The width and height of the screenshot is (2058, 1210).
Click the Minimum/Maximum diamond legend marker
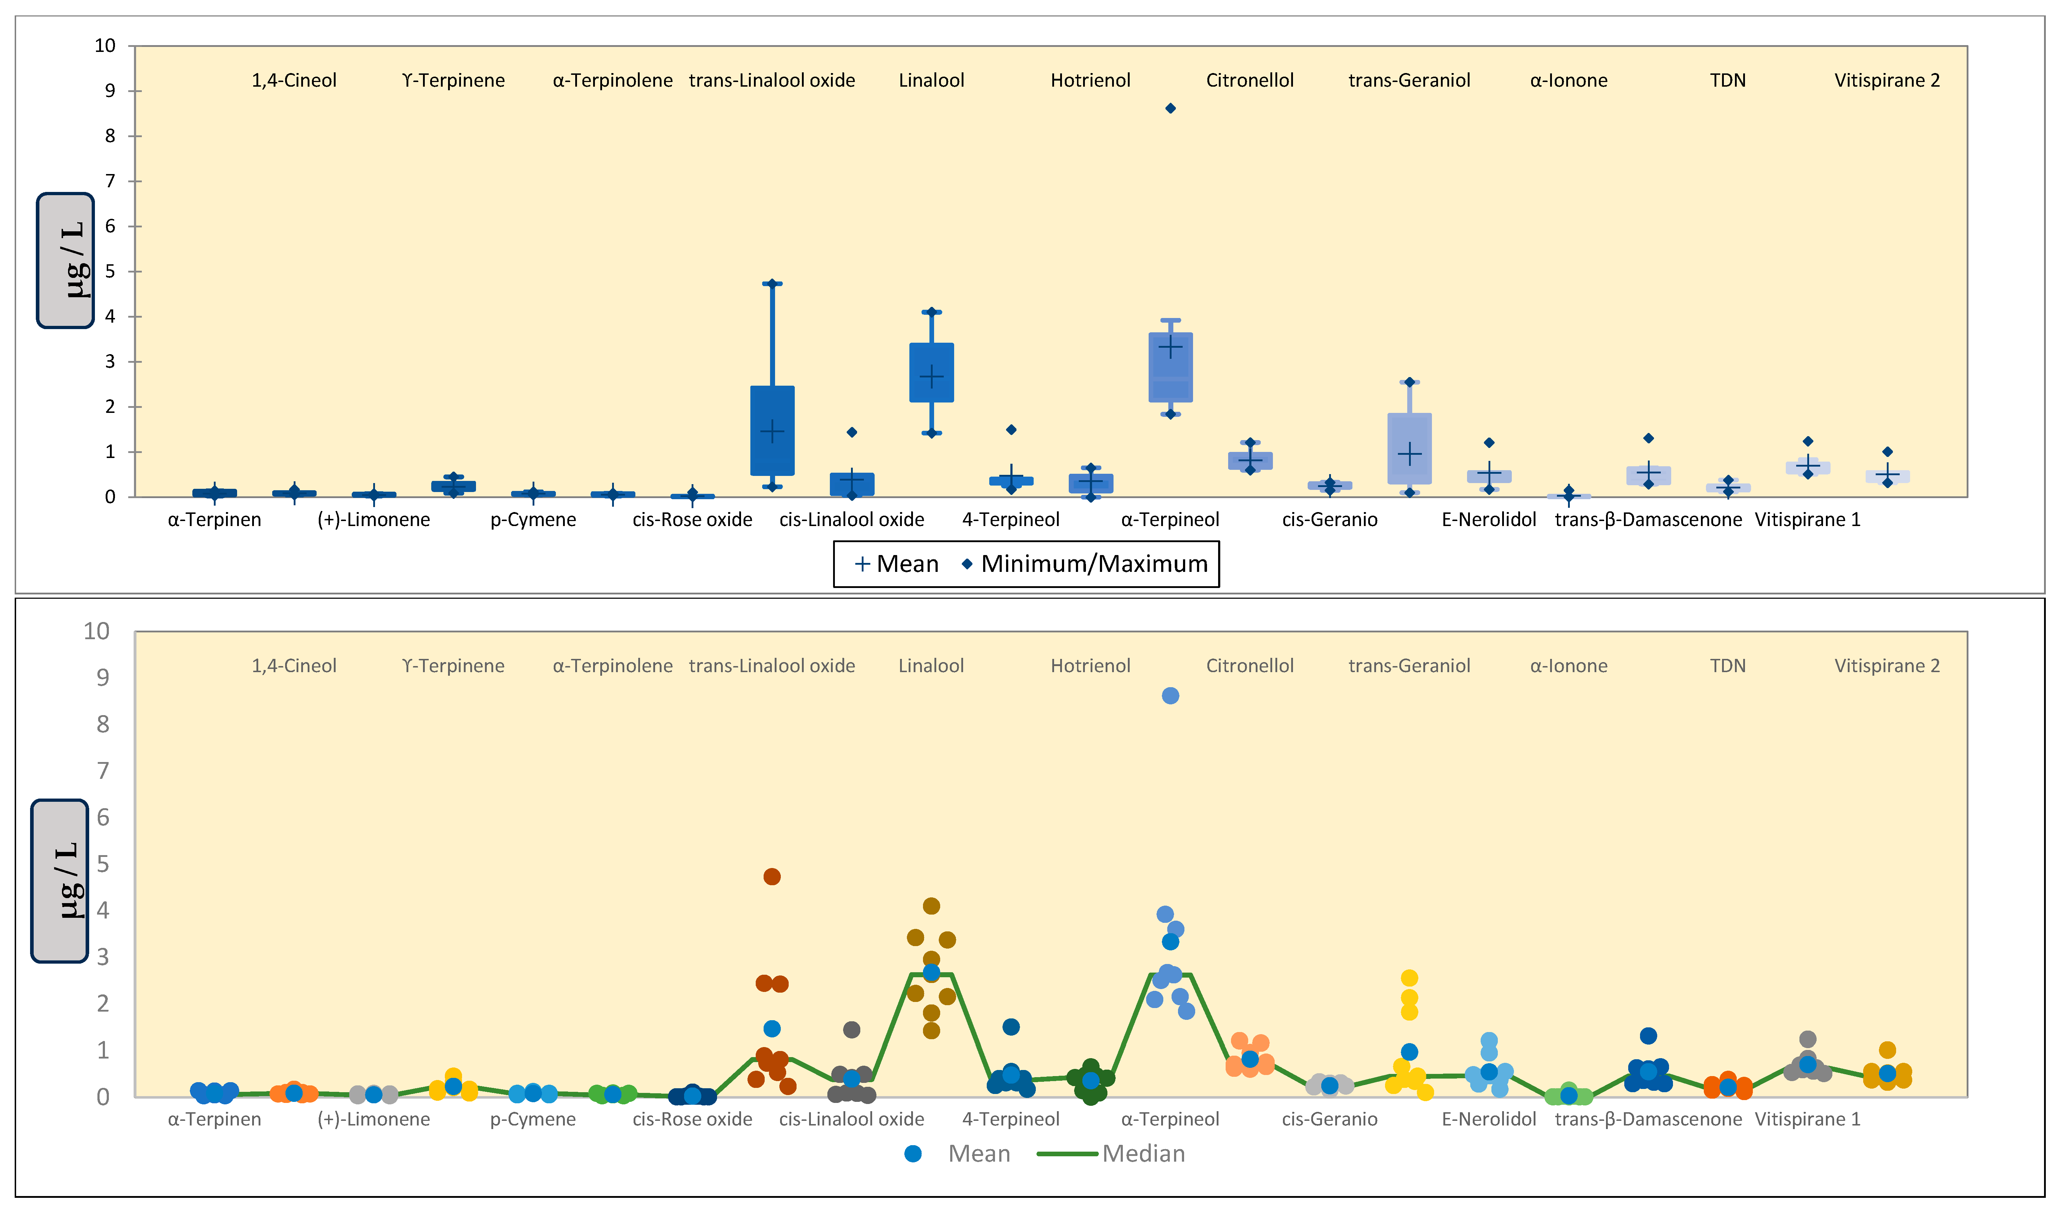[967, 564]
